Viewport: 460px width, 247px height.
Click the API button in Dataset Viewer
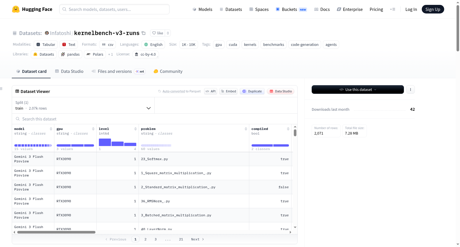click(x=210, y=91)
